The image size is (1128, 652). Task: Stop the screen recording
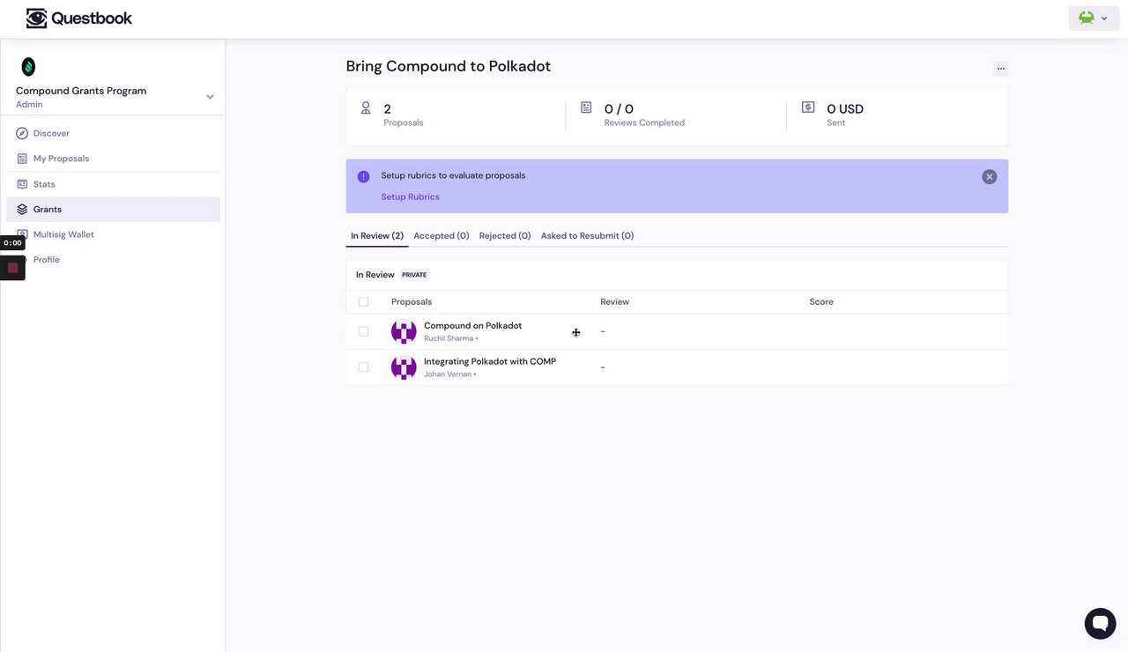(12, 268)
